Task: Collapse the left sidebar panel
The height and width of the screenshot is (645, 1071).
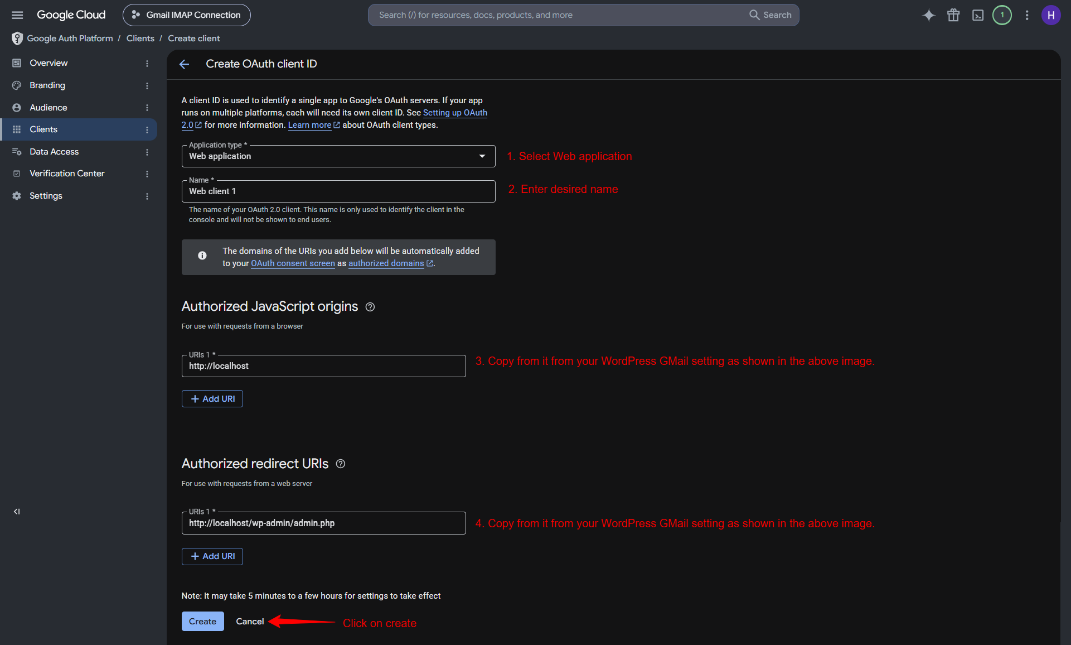Action: click(17, 512)
